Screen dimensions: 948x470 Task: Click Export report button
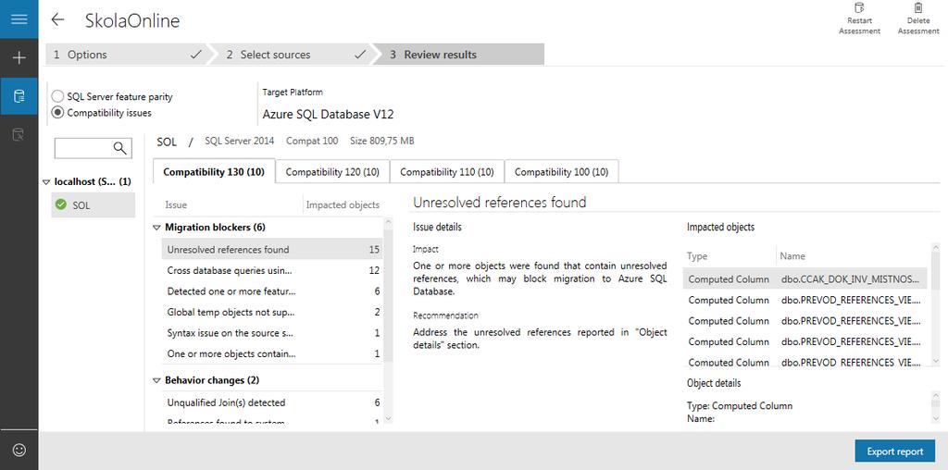point(895,451)
